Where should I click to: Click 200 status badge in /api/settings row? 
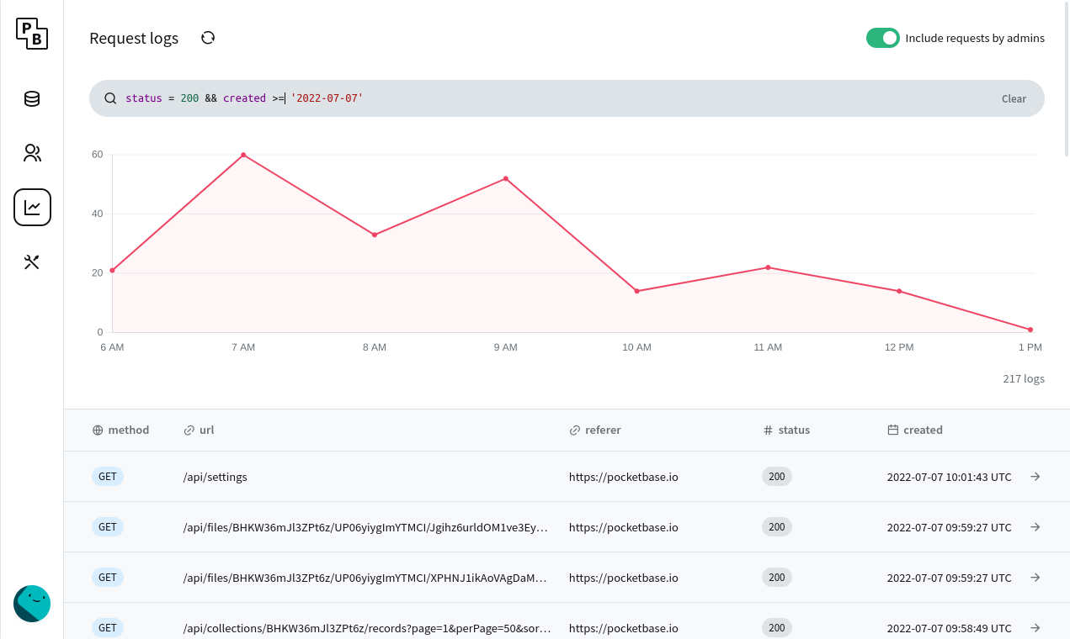tap(777, 477)
